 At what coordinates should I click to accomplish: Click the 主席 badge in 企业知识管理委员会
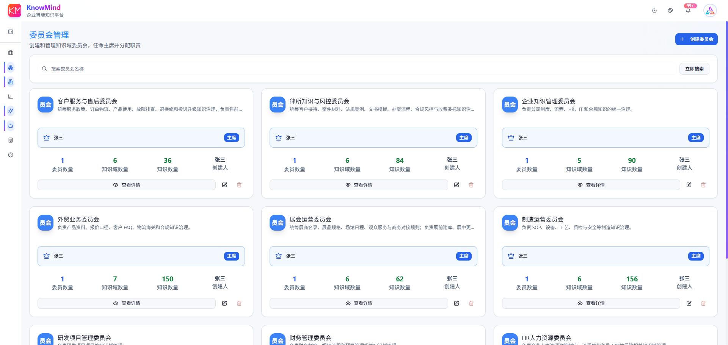pyautogui.click(x=696, y=137)
